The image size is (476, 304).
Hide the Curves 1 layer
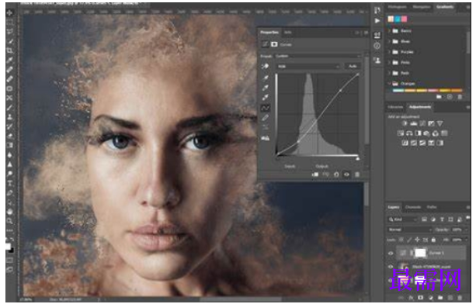point(391,253)
